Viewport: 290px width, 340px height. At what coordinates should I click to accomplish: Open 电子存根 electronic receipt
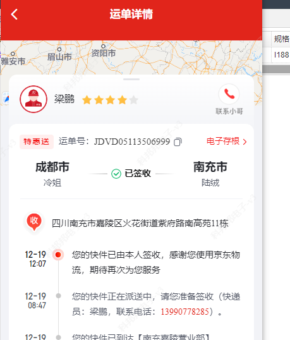click(x=223, y=141)
